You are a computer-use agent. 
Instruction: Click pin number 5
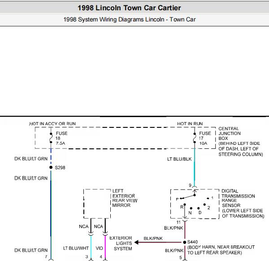(181, 257)
